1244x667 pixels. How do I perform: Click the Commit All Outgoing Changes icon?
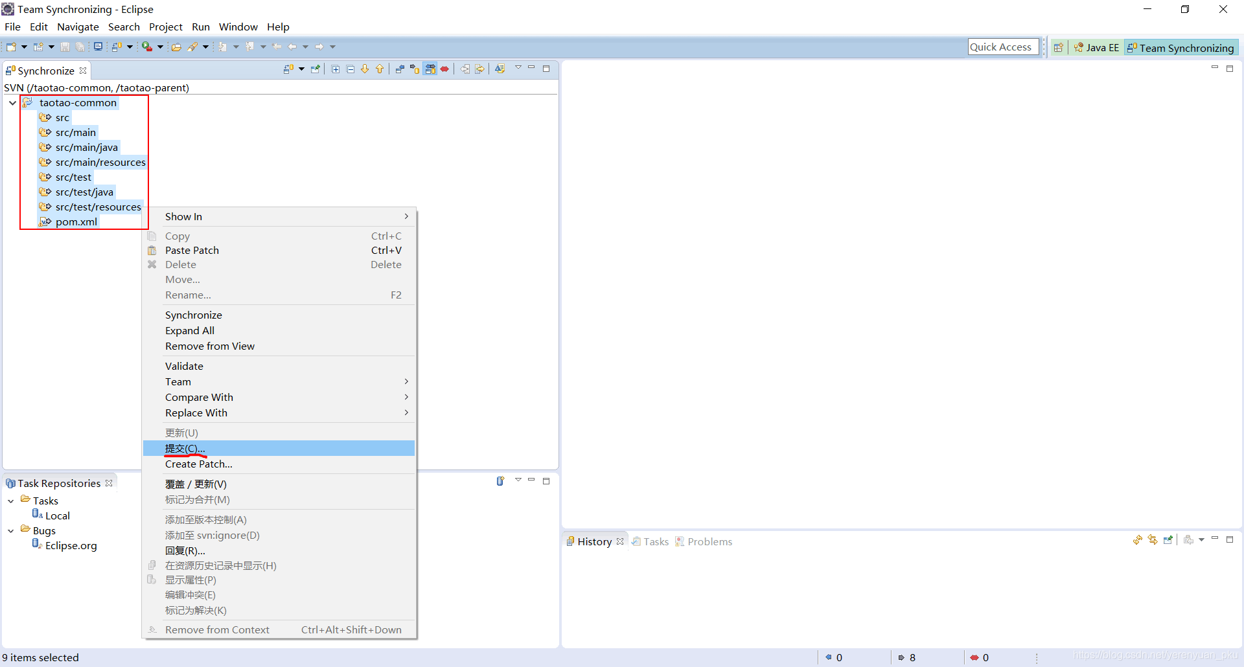point(480,69)
